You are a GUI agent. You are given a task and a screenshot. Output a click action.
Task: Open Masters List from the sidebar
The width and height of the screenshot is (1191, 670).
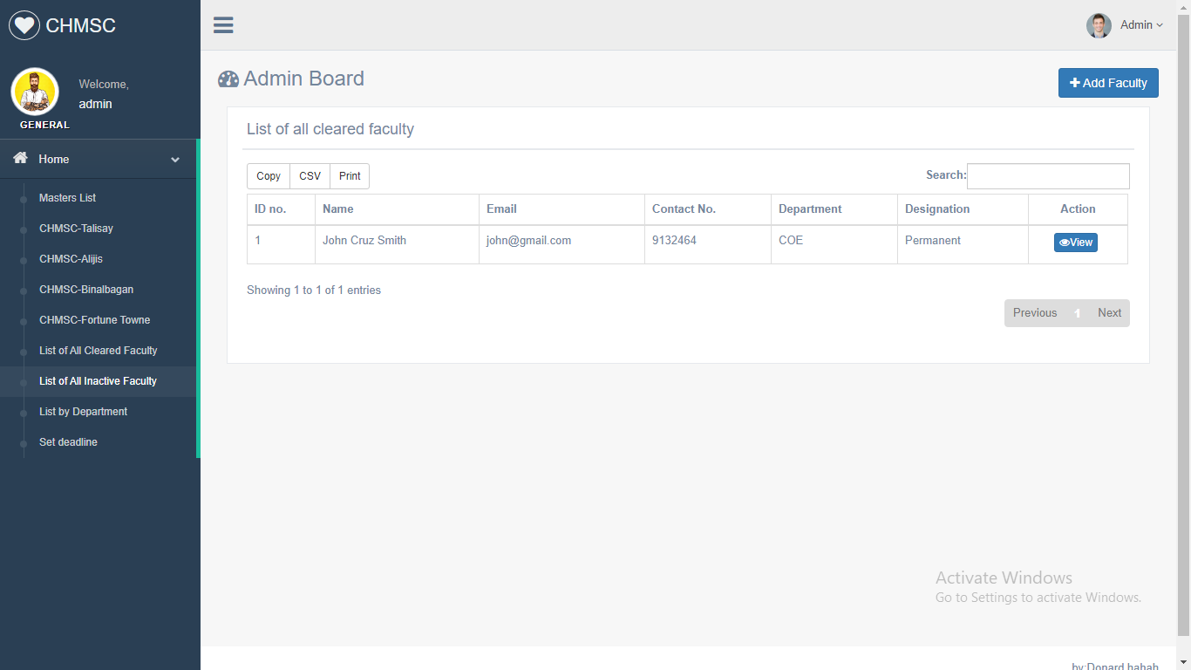pos(67,198)
